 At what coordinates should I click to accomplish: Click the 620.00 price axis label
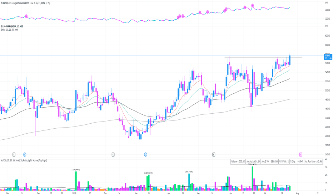click(x=328, y=36)
